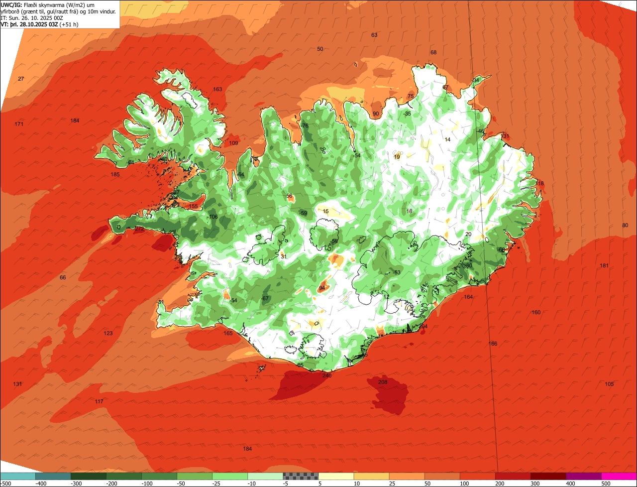Click the initial time 'IT: Sun. 26. 10. 2025 00Z'
The height and width of the screenshot is (487, 637).
(32, 17)
